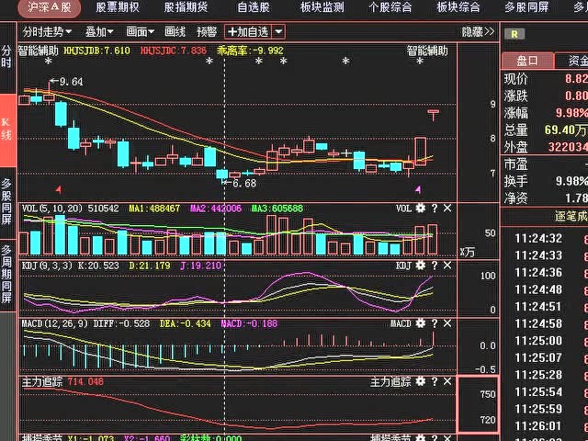Click the VOL(5,10,20) indicator title
The height and width of the screenshot is (441, 588).
tap(52, 209)
